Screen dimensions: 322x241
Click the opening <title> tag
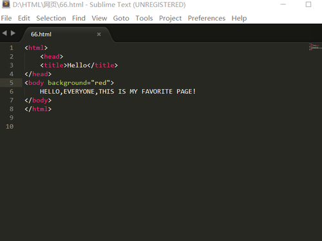(53, 65)
